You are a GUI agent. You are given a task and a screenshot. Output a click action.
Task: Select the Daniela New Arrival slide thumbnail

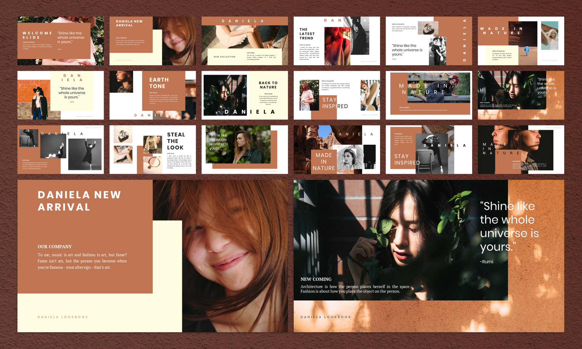[152, 40]
